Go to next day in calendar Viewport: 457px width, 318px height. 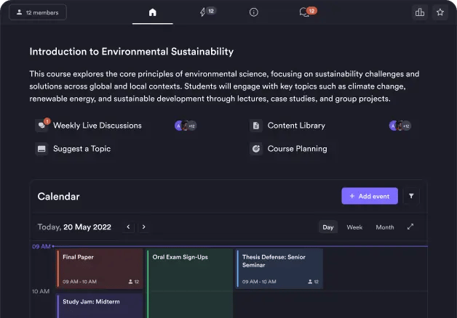click(143, 227)
